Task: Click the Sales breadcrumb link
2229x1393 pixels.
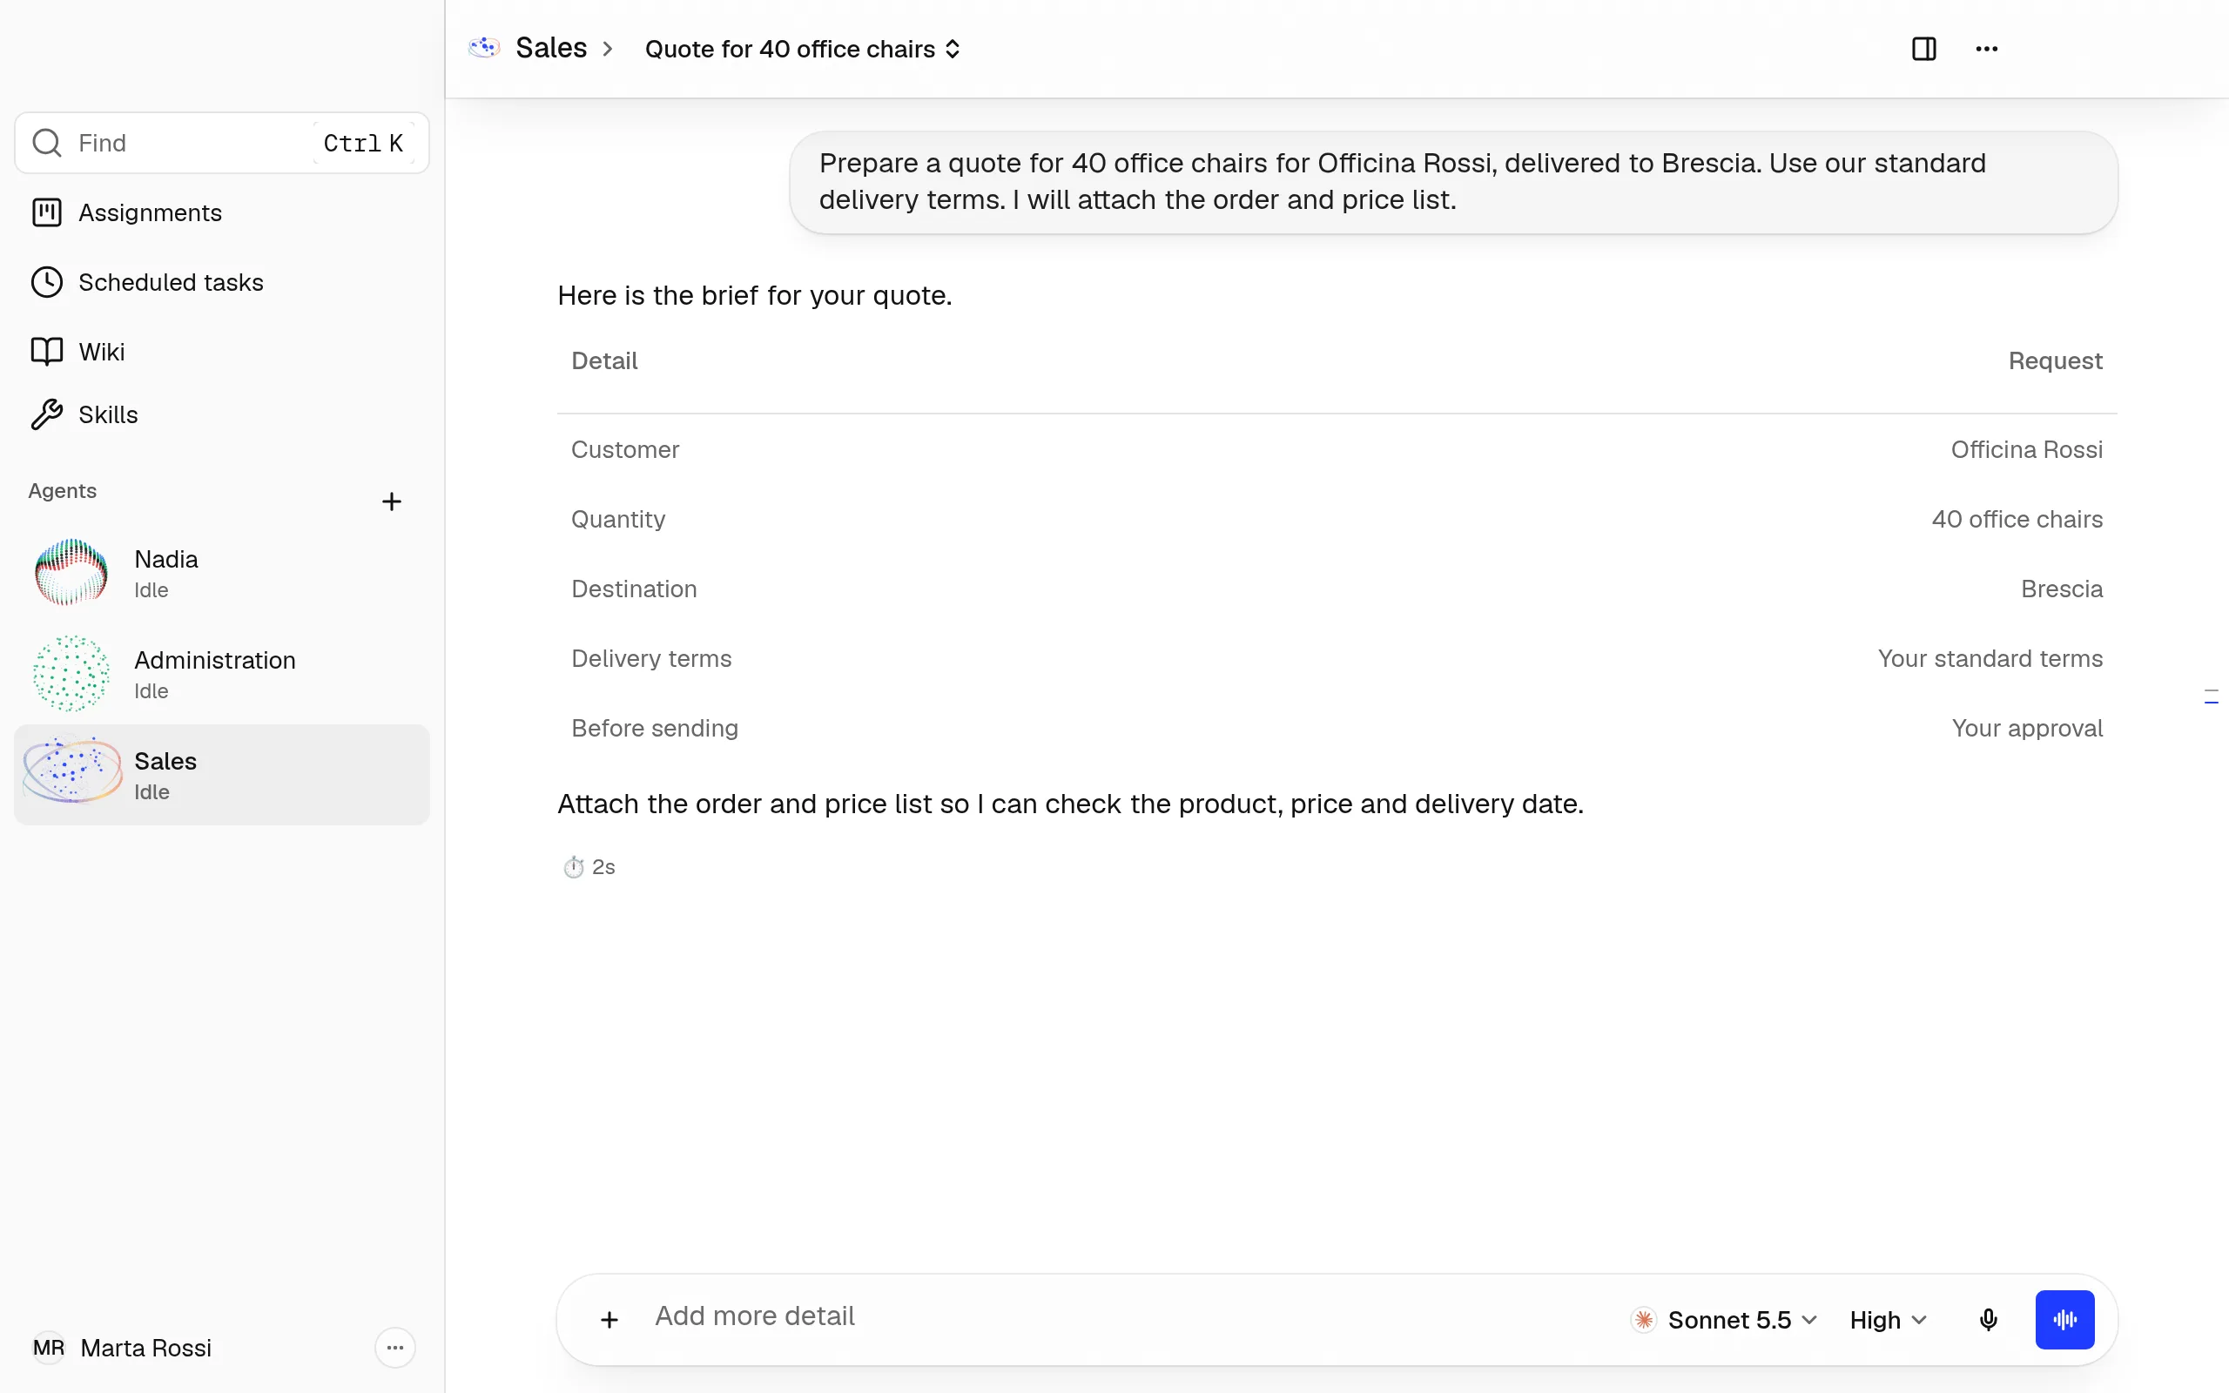Action: [551, 48]
